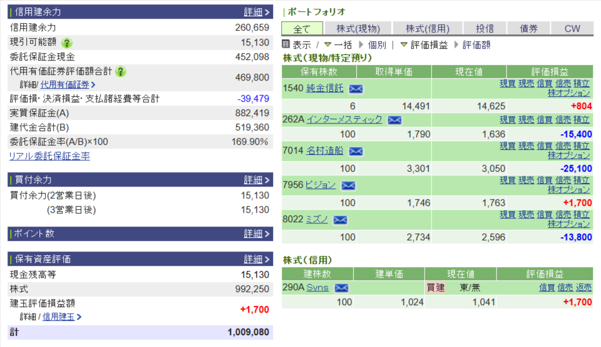The image size is (601, 347).
Task: Click the 信用建余力 value 260,659
Action: coord(252,27)
